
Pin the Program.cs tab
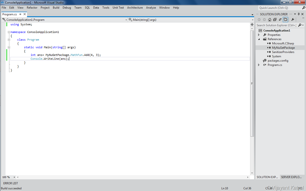20,14
